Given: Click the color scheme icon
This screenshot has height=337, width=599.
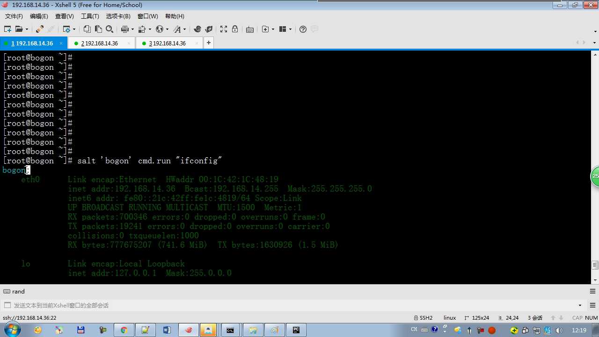Looking at the screenshot, I should coord(142,29).
